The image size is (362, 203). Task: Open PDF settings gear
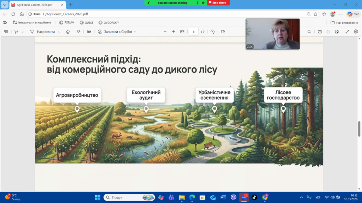tap(356, 32)
